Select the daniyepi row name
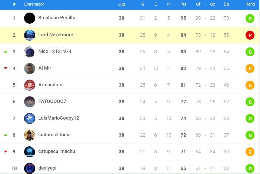This screenshot has height=174, width=260. 47,168
